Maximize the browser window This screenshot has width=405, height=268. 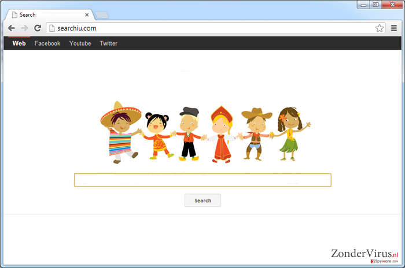tap(375, 5)
